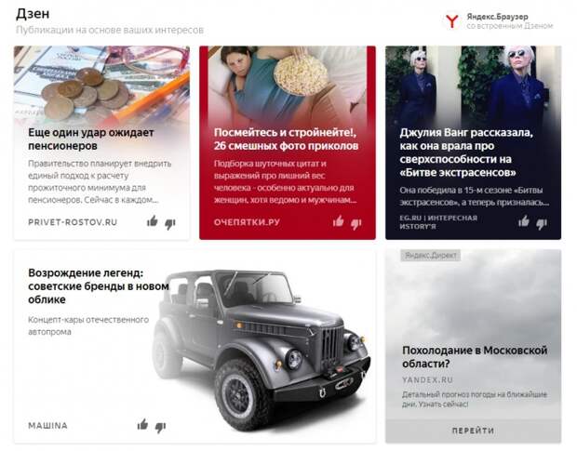Dislike the Джулия Ванг article

[x=542, y=223]
